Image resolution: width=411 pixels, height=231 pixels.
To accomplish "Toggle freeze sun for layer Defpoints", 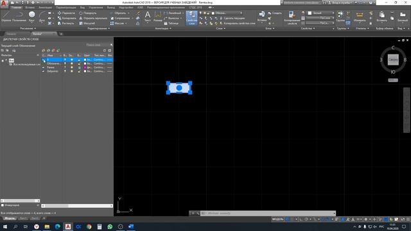I will 71,71.
